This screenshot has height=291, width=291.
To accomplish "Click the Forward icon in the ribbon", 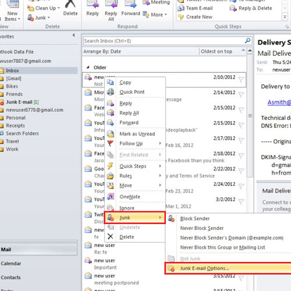I will [130, 4].
